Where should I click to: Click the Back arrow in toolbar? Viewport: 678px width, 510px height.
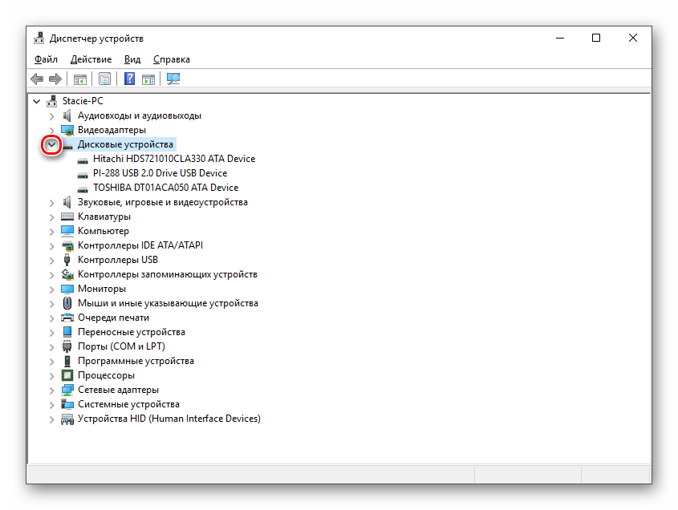click(37, 79)
